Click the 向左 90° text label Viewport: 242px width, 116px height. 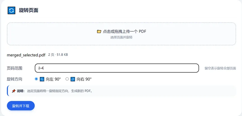click(53, 79)
